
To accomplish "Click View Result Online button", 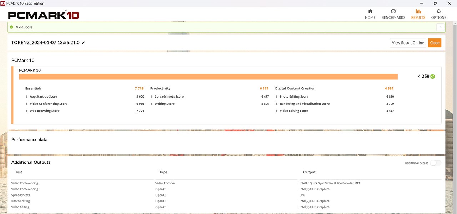I will pyautogui.click(x=408, y=43).
